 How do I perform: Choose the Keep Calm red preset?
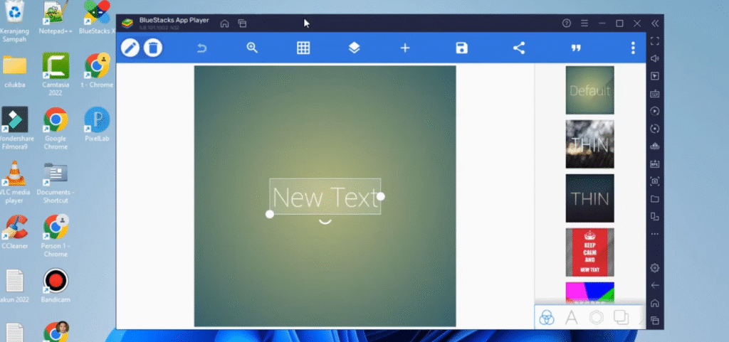pyautogui.click(x=589, y=252)
